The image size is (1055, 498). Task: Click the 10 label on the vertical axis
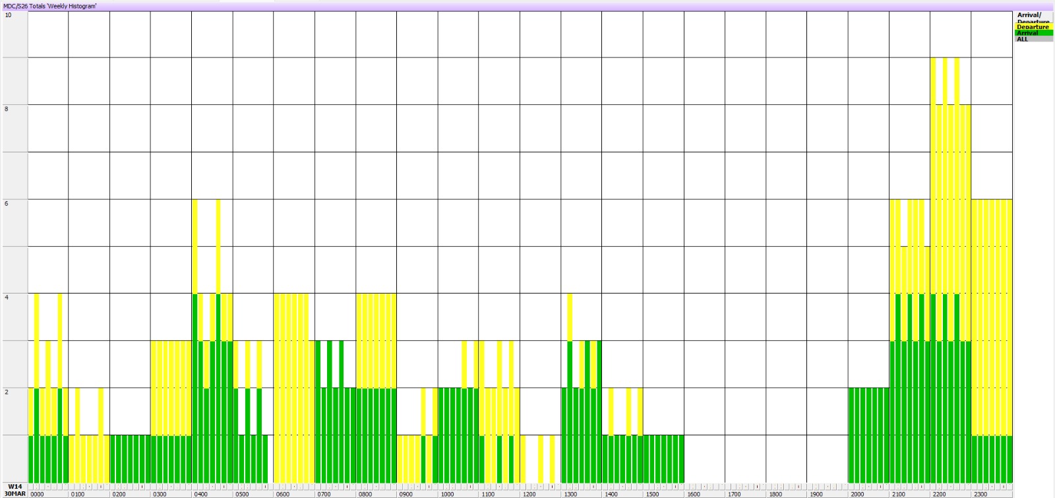click(8, 15)
